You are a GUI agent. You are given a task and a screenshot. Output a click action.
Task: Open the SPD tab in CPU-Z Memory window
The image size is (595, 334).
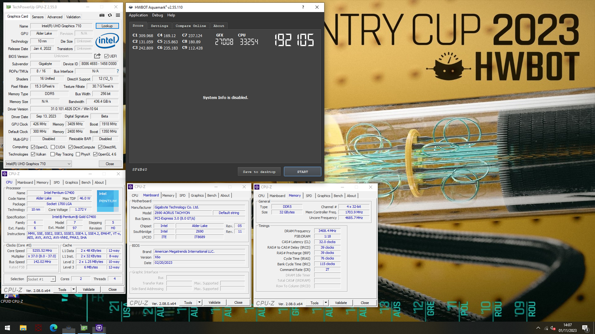point(309,196)
